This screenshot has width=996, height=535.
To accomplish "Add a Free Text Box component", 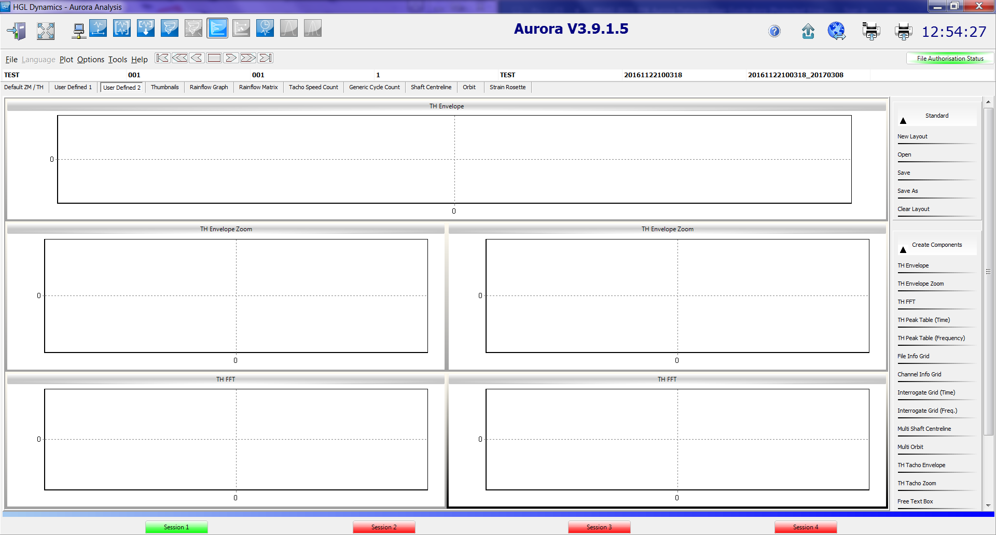I will click(915, 501).
